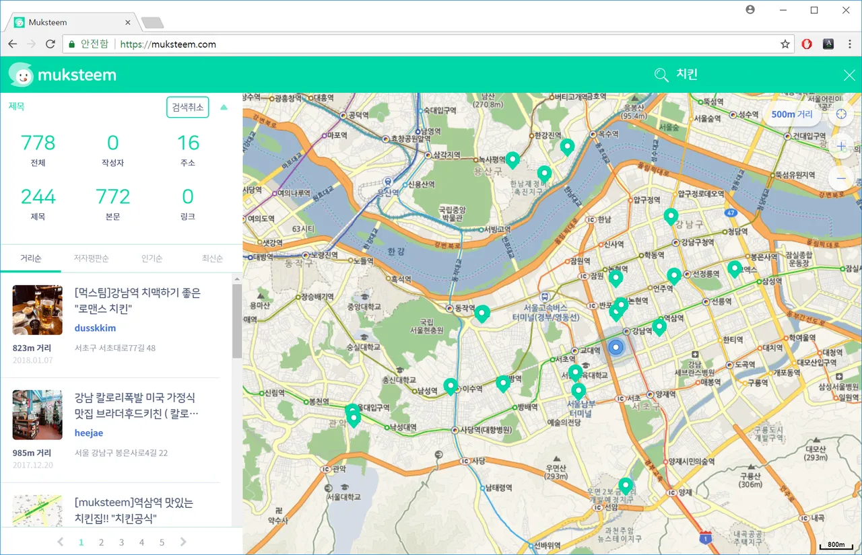Click the Chrome user profile icon

(x=751, y=10)
